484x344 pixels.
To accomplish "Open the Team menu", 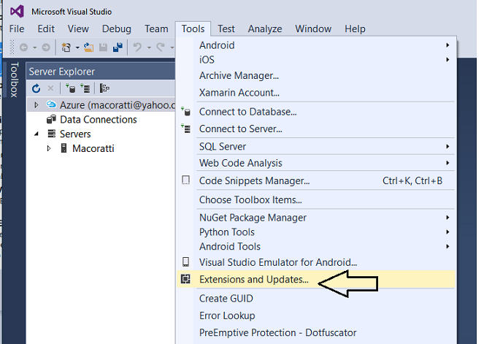I will pos(156,28).
